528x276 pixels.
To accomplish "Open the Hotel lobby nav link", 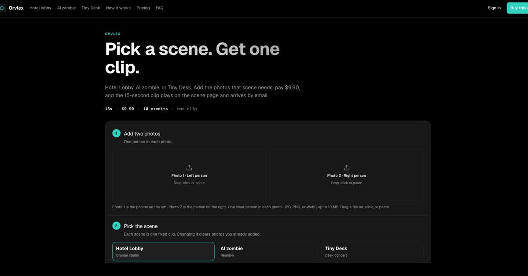I will [x=40, y=8].
